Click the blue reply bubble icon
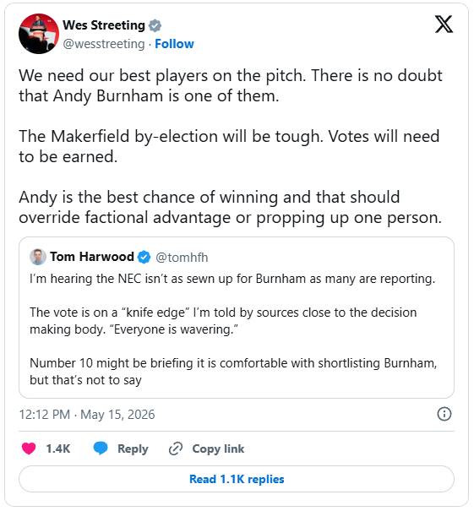 (x=101, y=448)
